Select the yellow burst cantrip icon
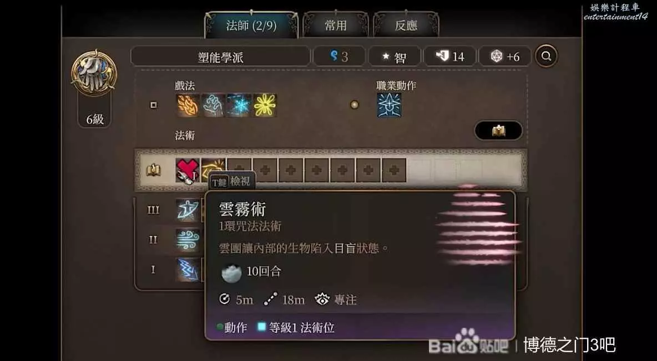 point(265,105)
